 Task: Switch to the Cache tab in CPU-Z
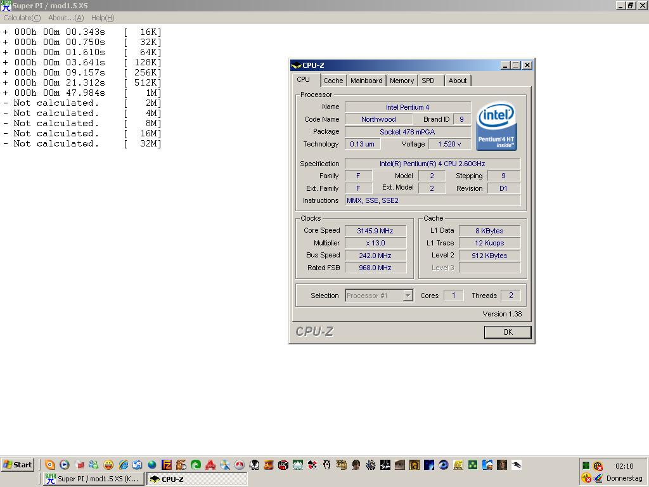click(x=333, y=81)
